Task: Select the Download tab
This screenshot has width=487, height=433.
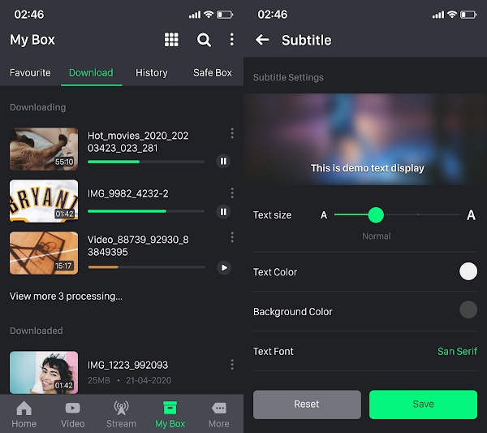Action: (x=91, y=73)
